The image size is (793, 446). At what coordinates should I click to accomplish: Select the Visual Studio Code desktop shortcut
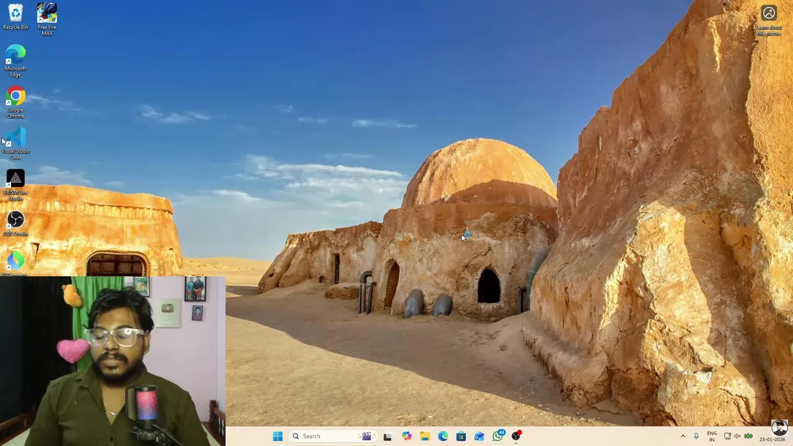tap(15, 144)
